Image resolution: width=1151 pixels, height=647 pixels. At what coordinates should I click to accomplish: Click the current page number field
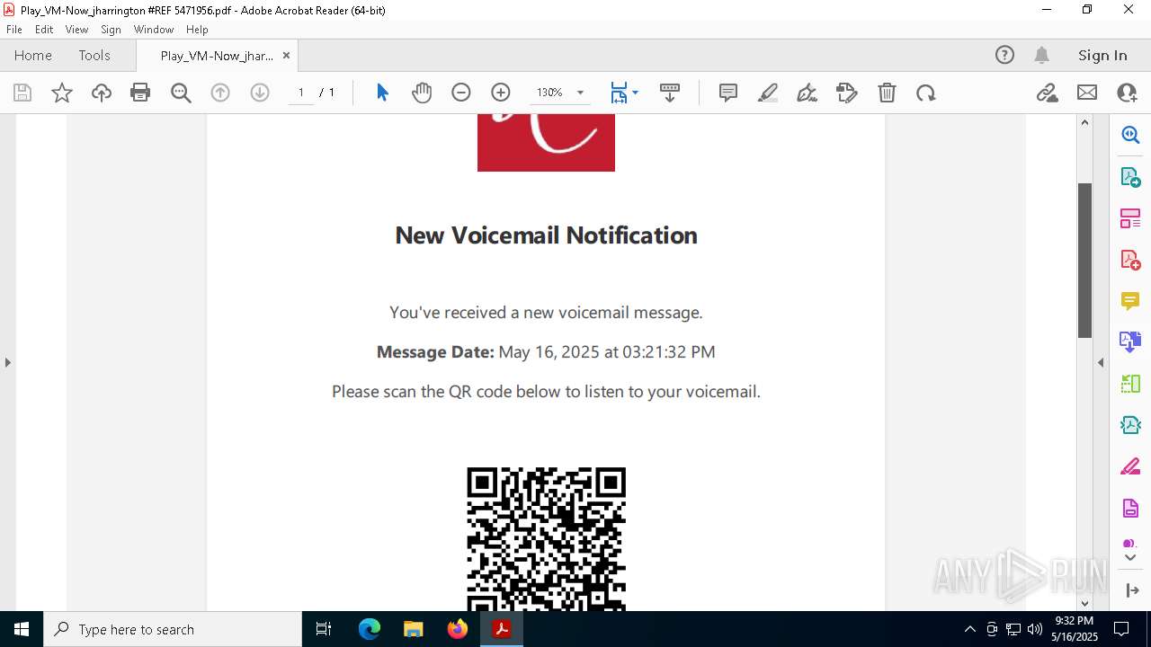(301, 93)
